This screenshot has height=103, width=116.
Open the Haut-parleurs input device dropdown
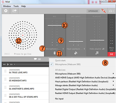pyautogui.click(x=76, y=49)
